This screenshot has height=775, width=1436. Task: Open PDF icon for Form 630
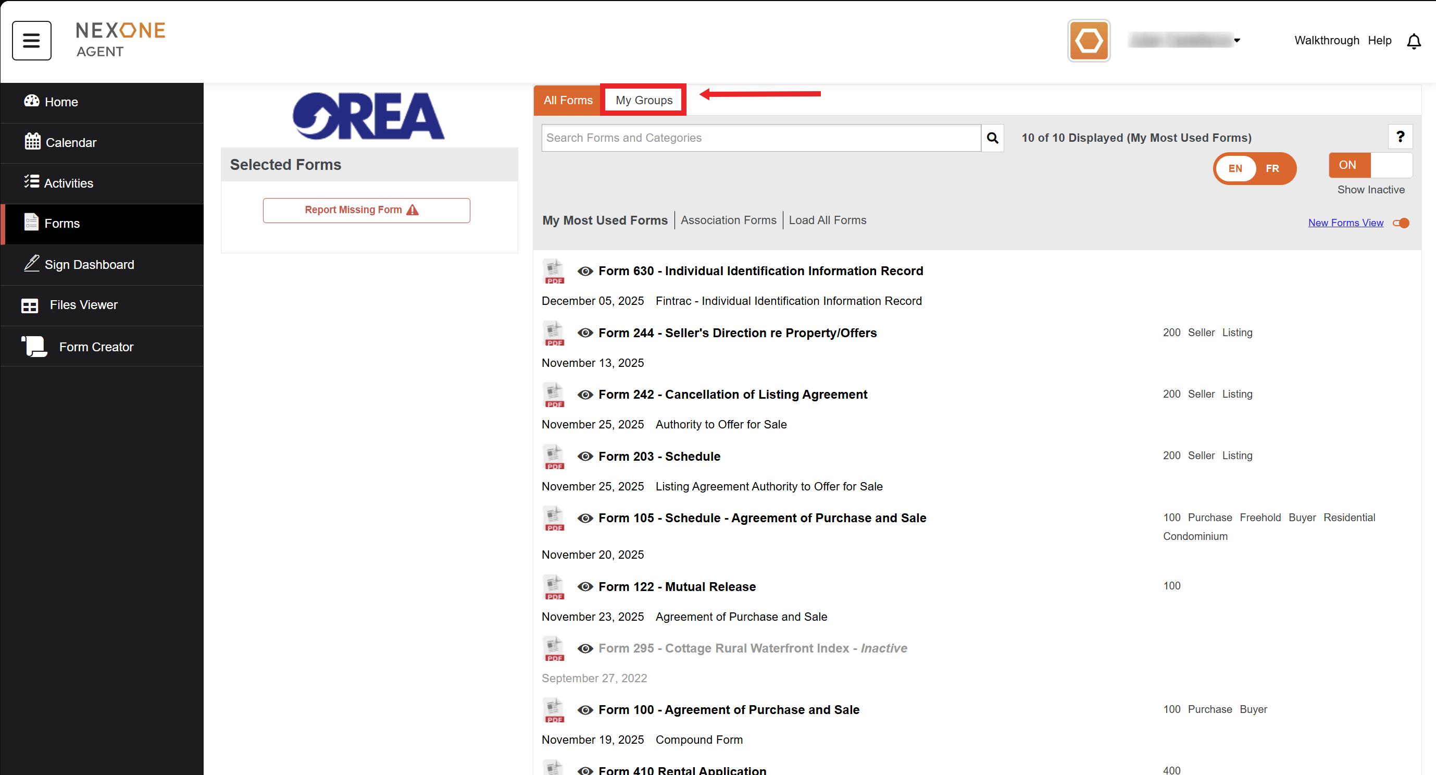click(x=553, y=272)
